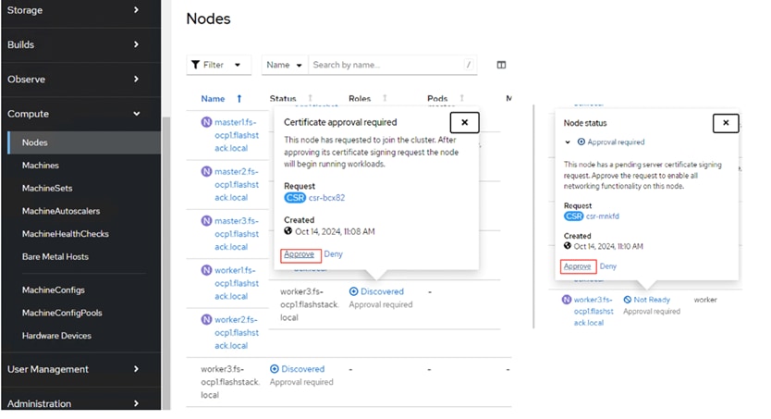771x419 pixels.
Task: Close the Node status popup
Action: (x=726, y=123)
